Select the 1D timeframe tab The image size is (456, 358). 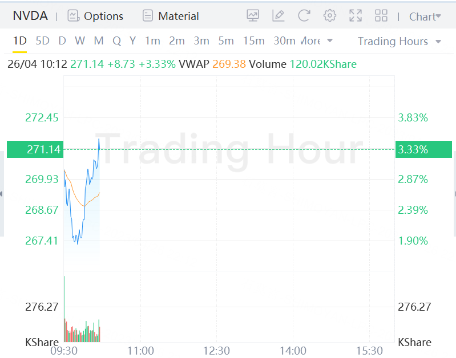20,41
